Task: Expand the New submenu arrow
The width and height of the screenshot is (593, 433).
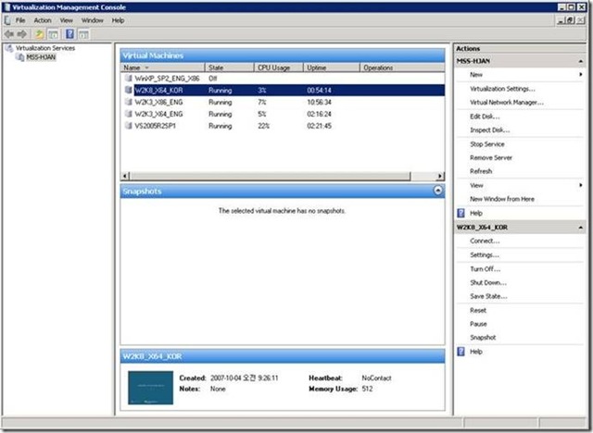Action: (x=581, y=74)
